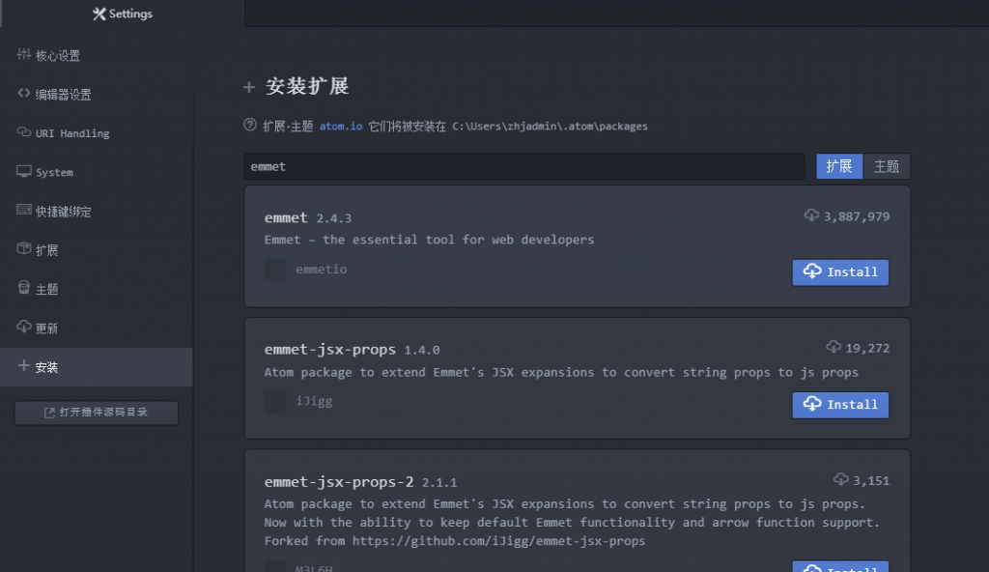Open the Settings tab
The image size is (989, 572).
coord(123,14)
